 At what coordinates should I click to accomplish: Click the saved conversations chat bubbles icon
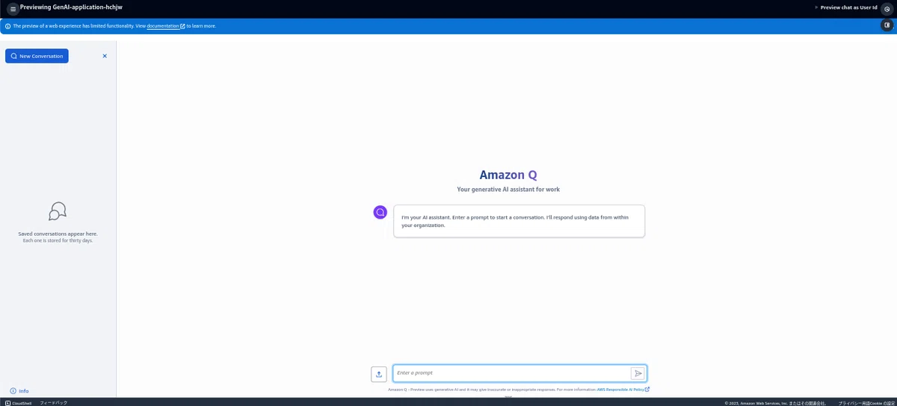tap(58, 211)
